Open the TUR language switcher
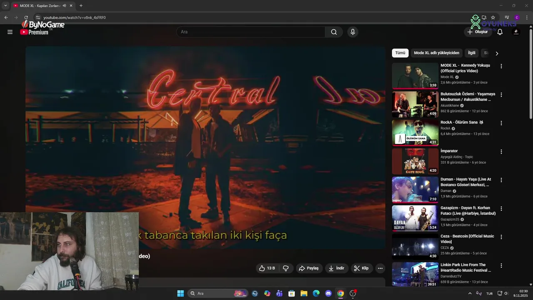Image resolution: width=533 pixels, height=300 pixels. click(x=490, y=293)
